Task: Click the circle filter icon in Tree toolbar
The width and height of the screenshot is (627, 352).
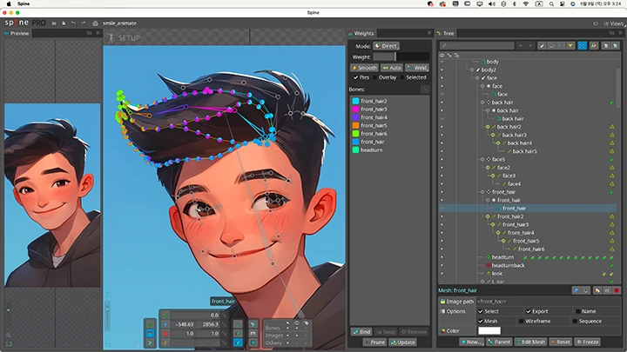Action: (x=551, y=46)
